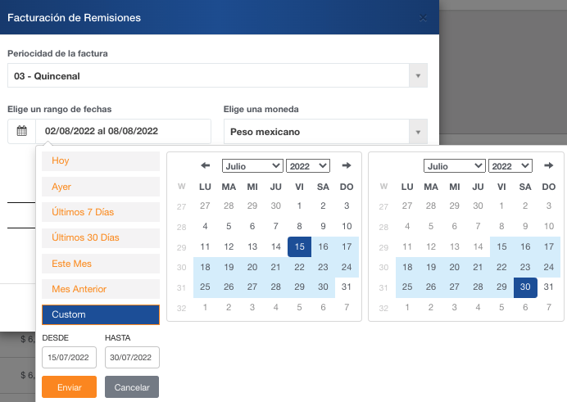Pick the Mes Anterior range option
This screenshot has width=567, height=402.
[100, 289]
